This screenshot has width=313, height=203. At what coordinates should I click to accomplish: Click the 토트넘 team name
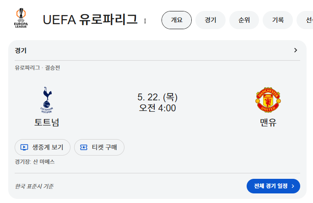click(x=47, y=122)
